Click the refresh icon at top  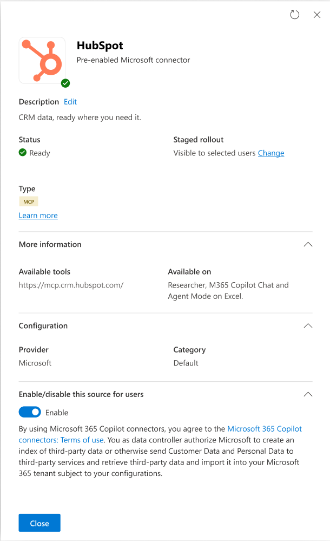tap(295, 15)
